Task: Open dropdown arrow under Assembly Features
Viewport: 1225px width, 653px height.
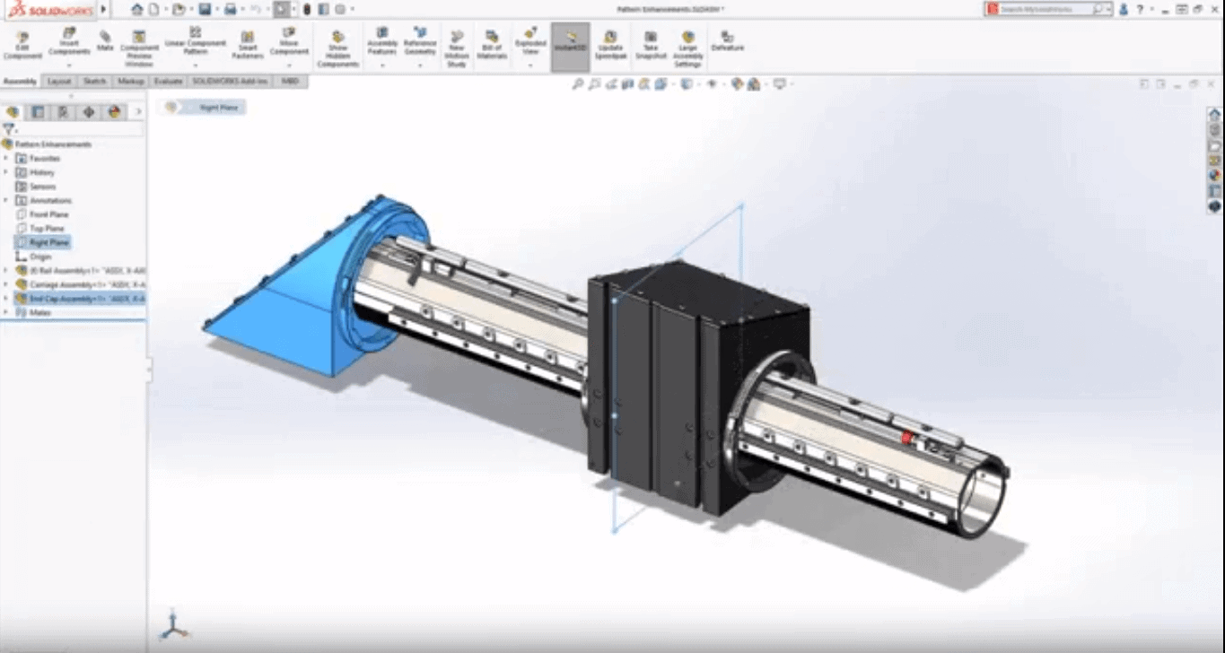Action: pos(382,65)
